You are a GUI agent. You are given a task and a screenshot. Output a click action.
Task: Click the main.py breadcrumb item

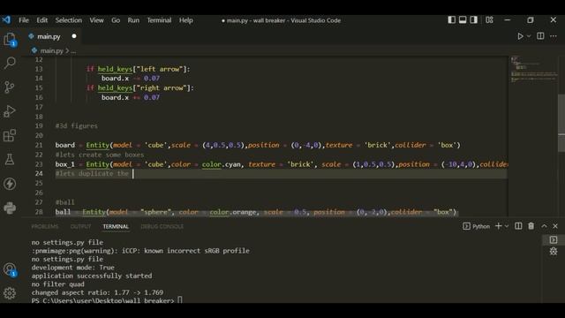(51, 51)
